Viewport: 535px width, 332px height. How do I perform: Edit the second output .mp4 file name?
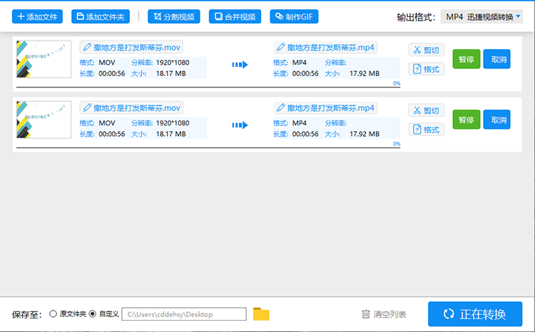[281, 108]
